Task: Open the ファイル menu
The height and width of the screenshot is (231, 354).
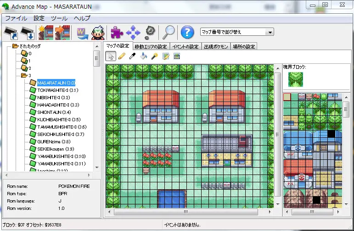Action: coord(16,18)
